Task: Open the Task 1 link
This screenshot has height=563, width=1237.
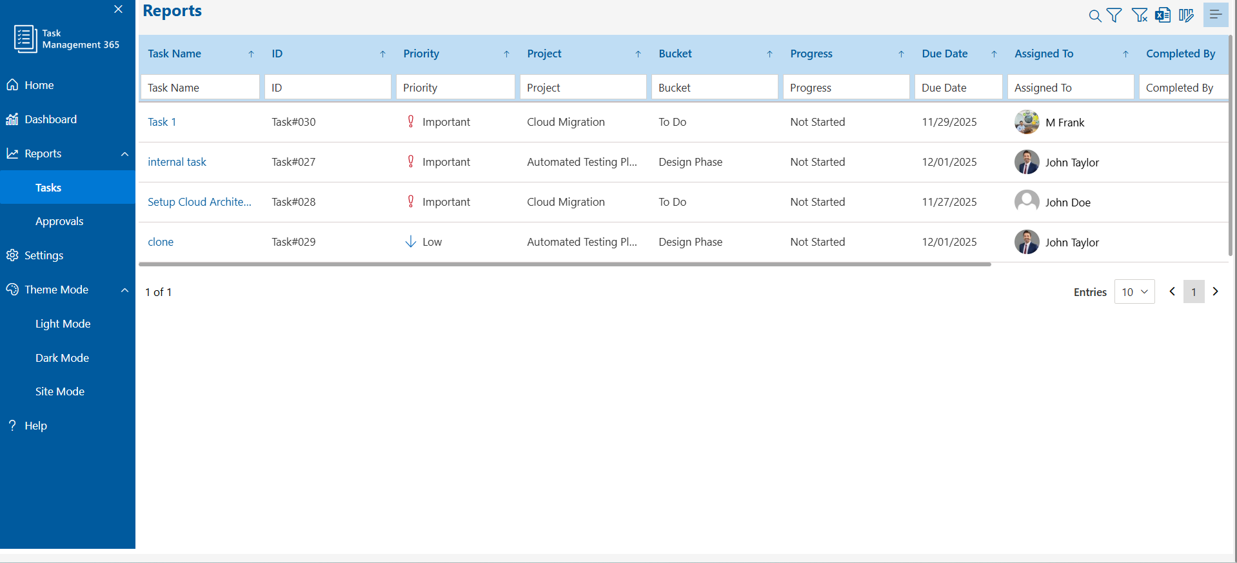Action: click(162, 122)
